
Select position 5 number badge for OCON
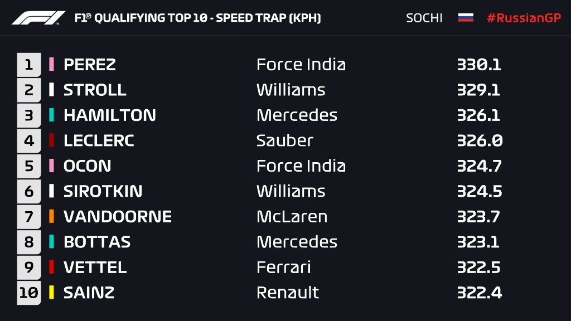pos(29,166)
